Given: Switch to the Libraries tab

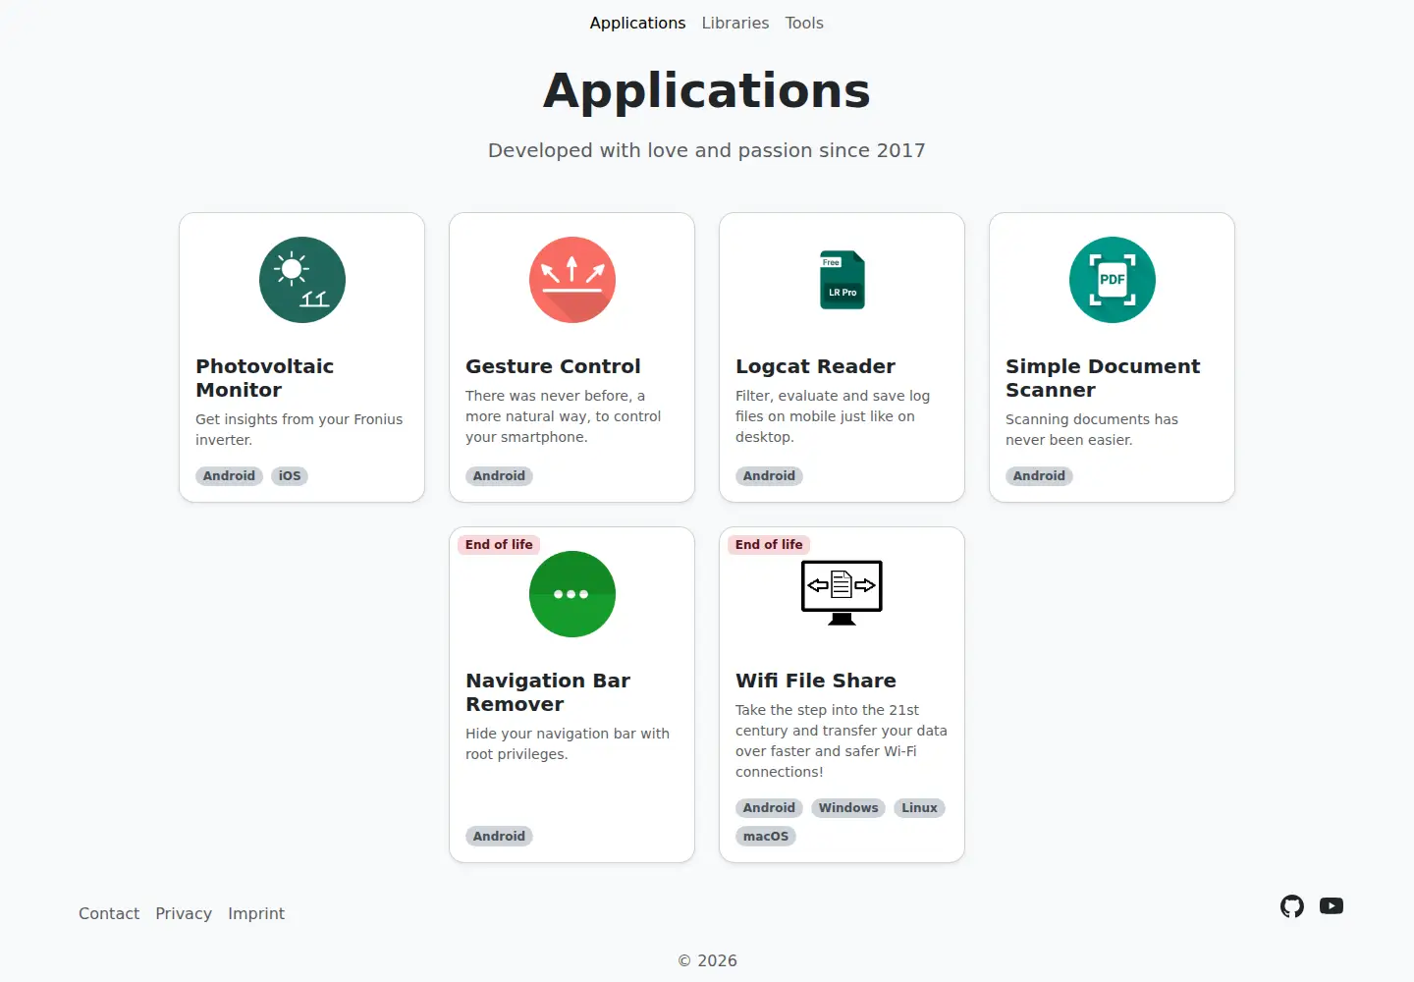Looking at the screenshot, I should tap(735, 23).
